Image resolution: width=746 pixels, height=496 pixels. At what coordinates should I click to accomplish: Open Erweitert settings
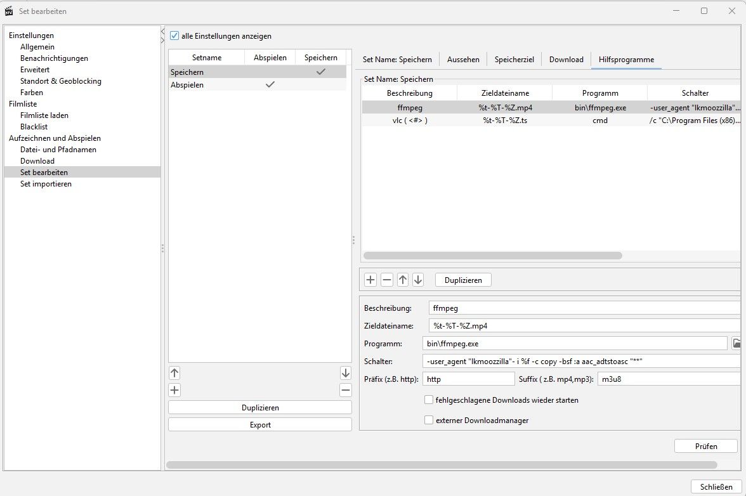point(35,69)
